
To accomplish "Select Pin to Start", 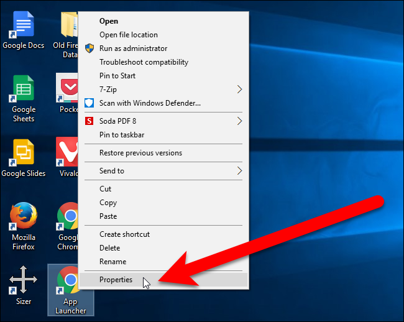I will (163, 76).
